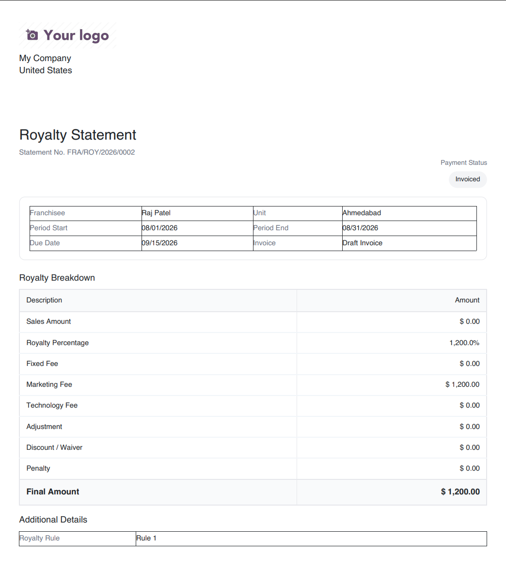This screenshot has height=587, width=506.
Task: Click the Due Date 09/15/2026 cell
Action: pos(197,243)
